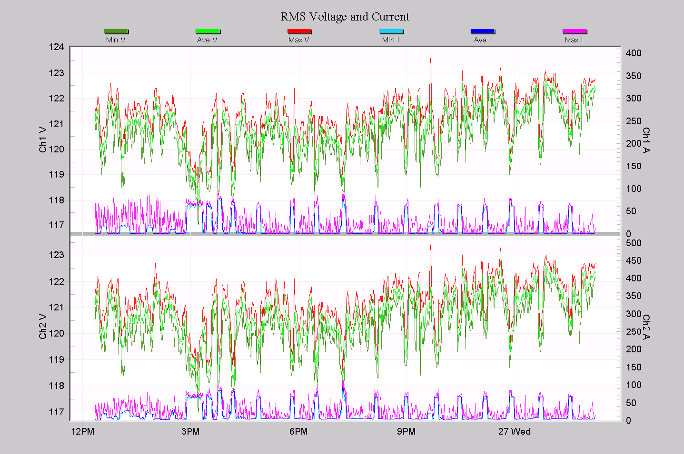Click the Min V legend swatch
The height and width of the screenshot is (454, 684).
(116, 31)
